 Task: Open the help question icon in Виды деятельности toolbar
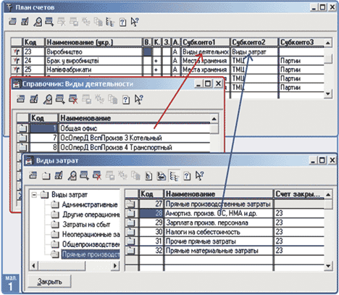[126, 99]
